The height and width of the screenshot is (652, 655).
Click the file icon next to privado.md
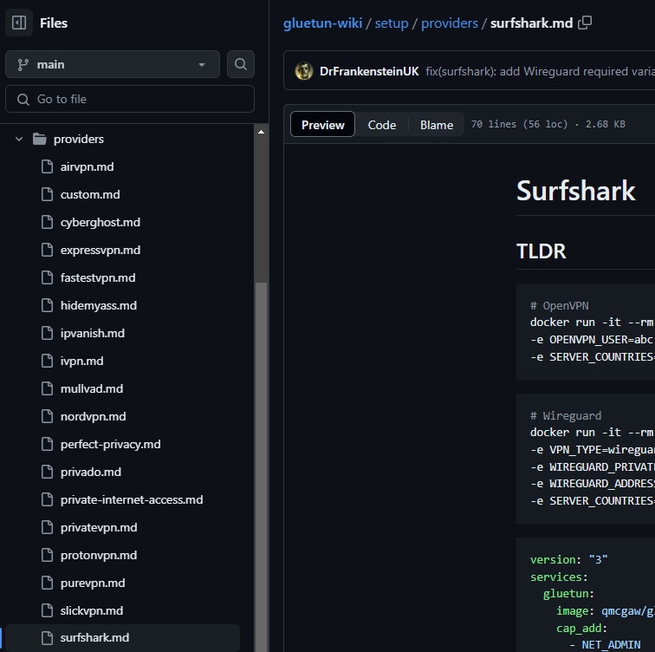pyautogui.click(x=47, y=472)
